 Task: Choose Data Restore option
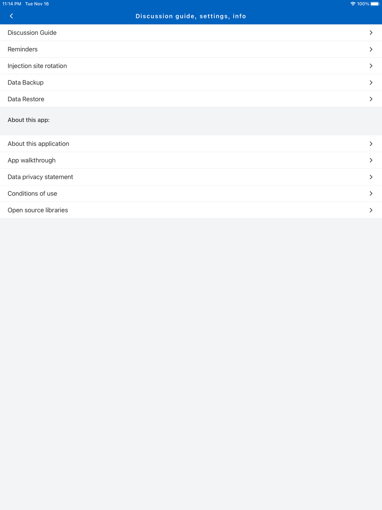coord(191,99)
